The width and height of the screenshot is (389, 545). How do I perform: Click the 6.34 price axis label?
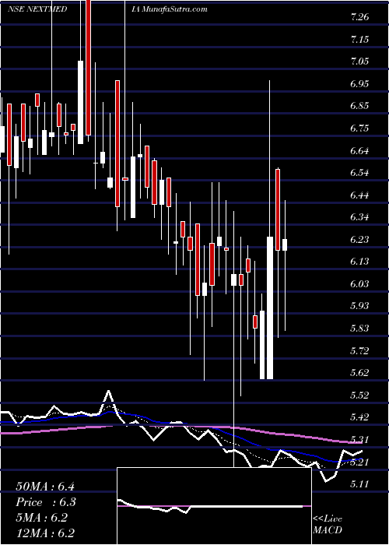pos(359,217)
